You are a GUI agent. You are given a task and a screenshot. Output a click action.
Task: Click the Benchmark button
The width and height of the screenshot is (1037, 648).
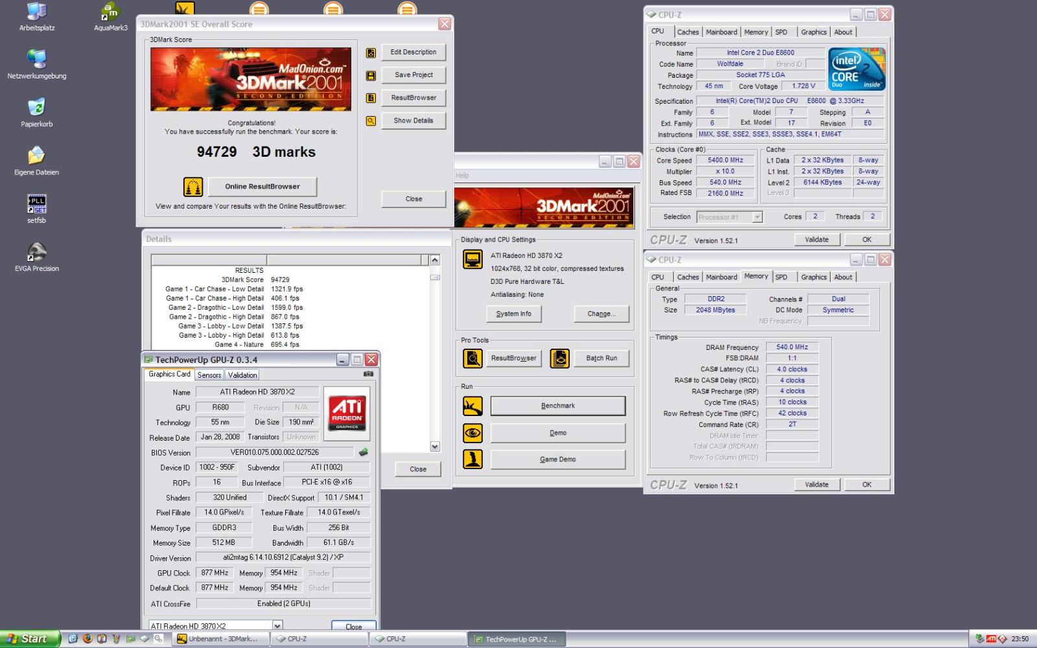point(558,406)
